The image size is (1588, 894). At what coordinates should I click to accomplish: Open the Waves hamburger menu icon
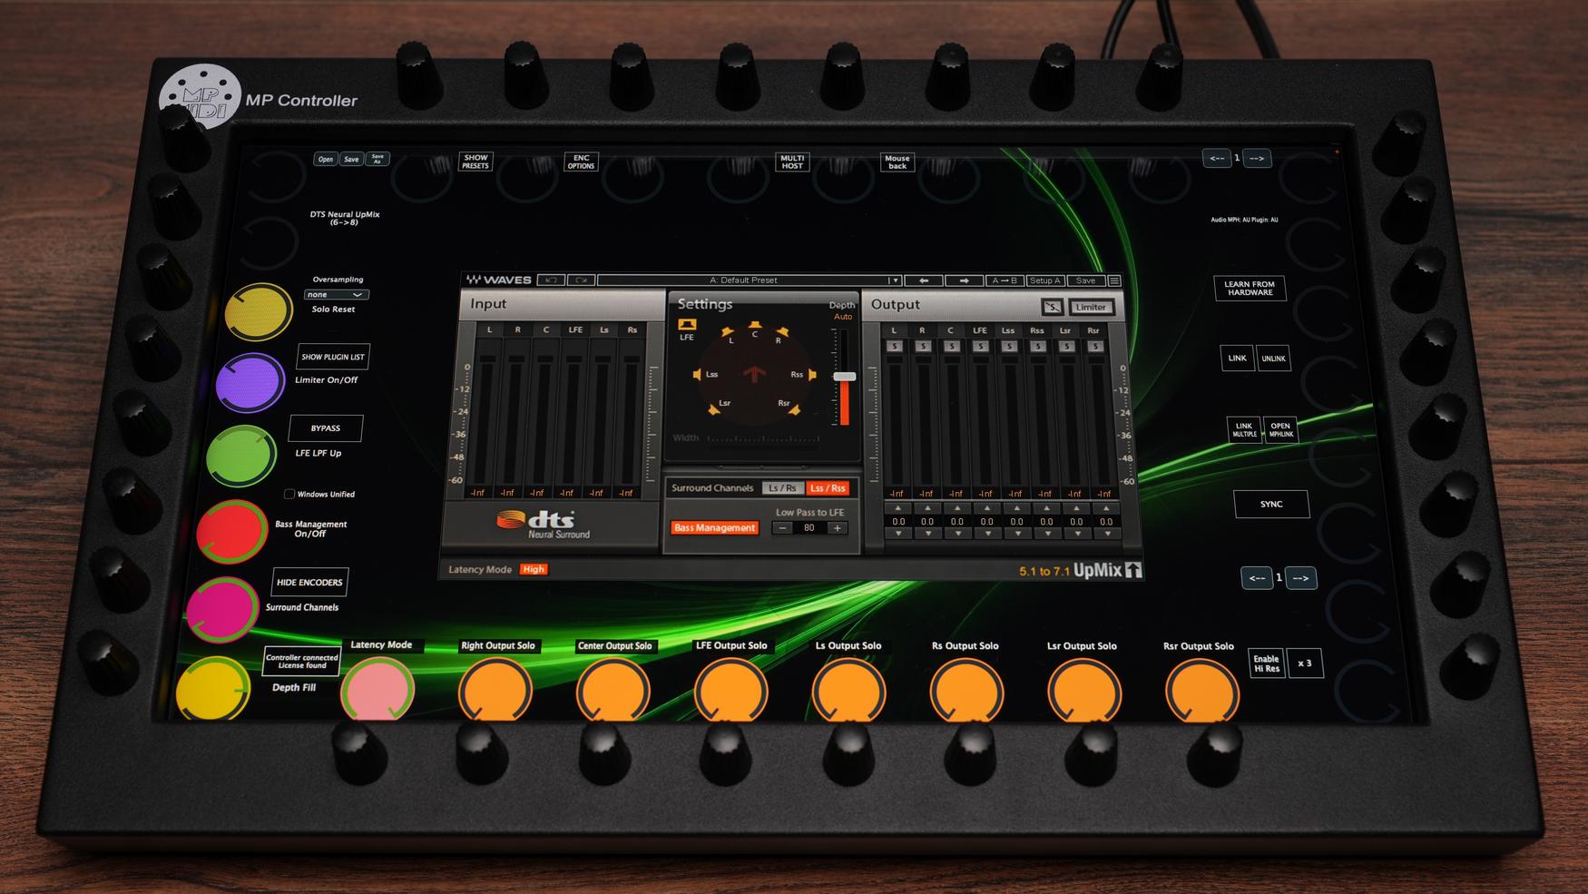[x=1114, y=280]
